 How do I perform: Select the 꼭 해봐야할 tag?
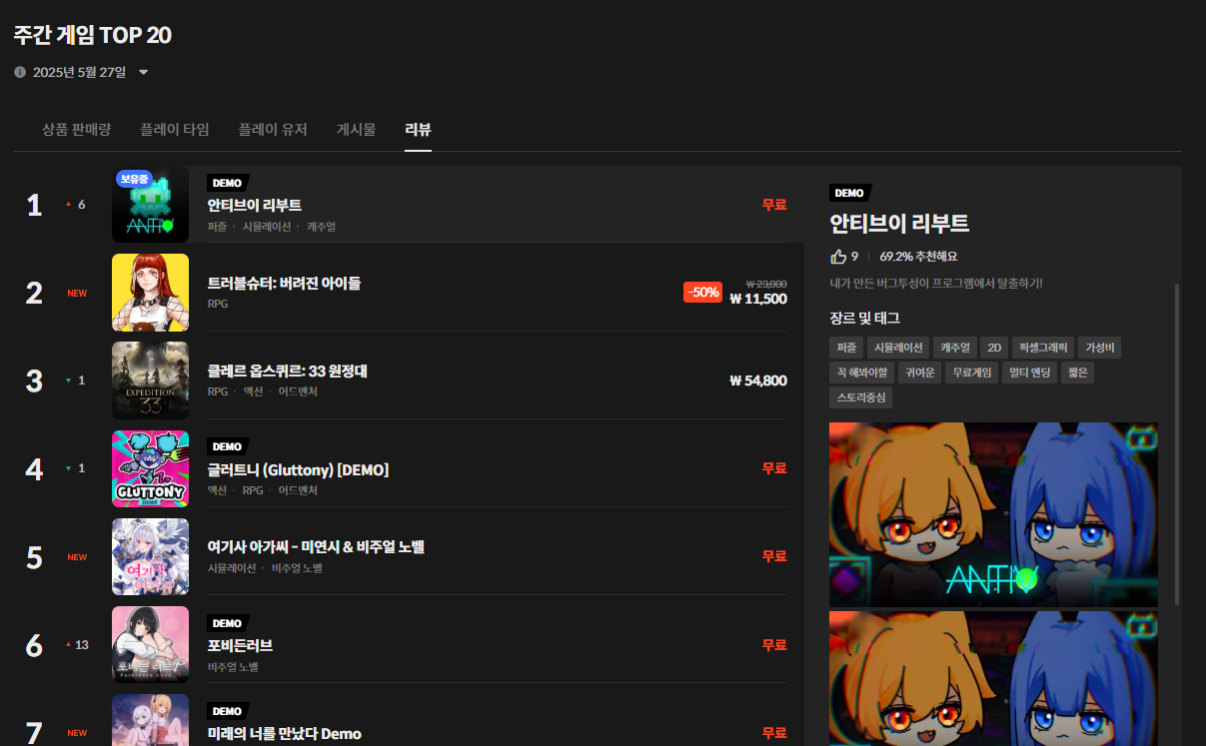(861, 373)
